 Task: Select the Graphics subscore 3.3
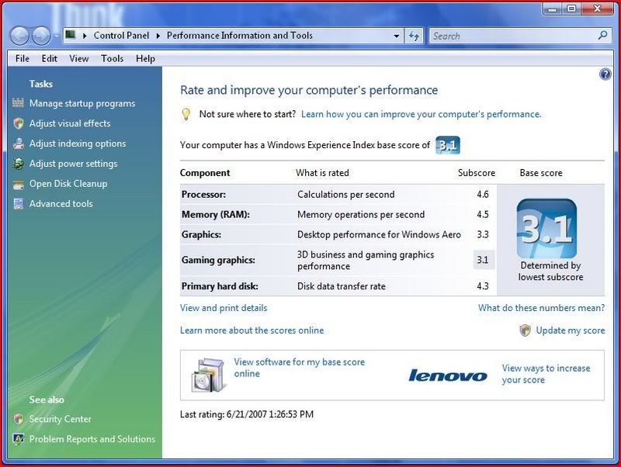coord(483,235)
